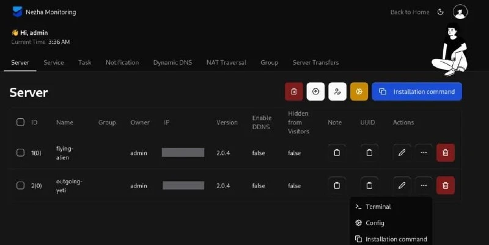Click the blue Installation command button
This screenshot has height=245, width=489.
(417, 91)
